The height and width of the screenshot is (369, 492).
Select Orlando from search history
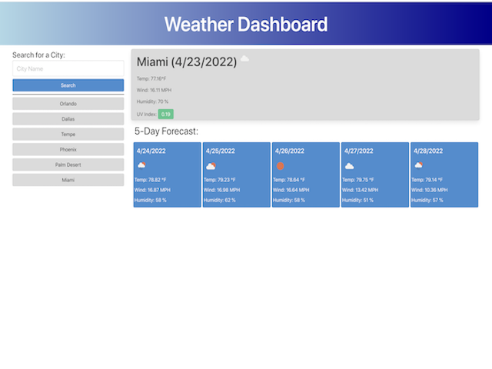tap(68, 103)
